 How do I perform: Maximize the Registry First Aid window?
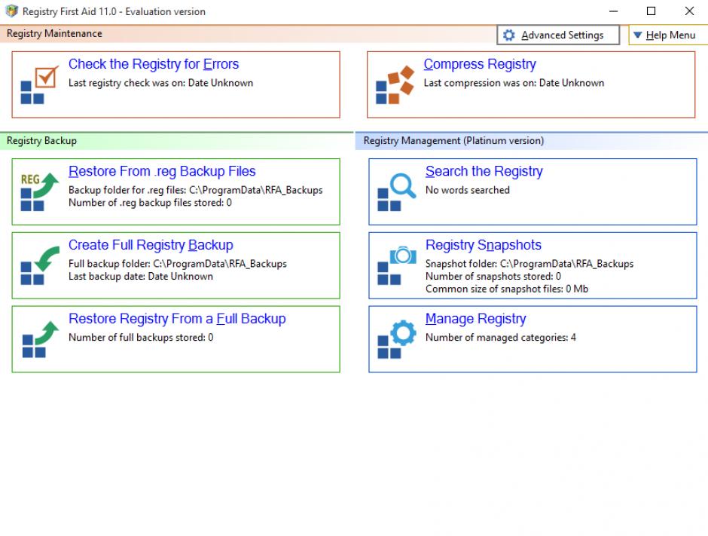(651, 11)
